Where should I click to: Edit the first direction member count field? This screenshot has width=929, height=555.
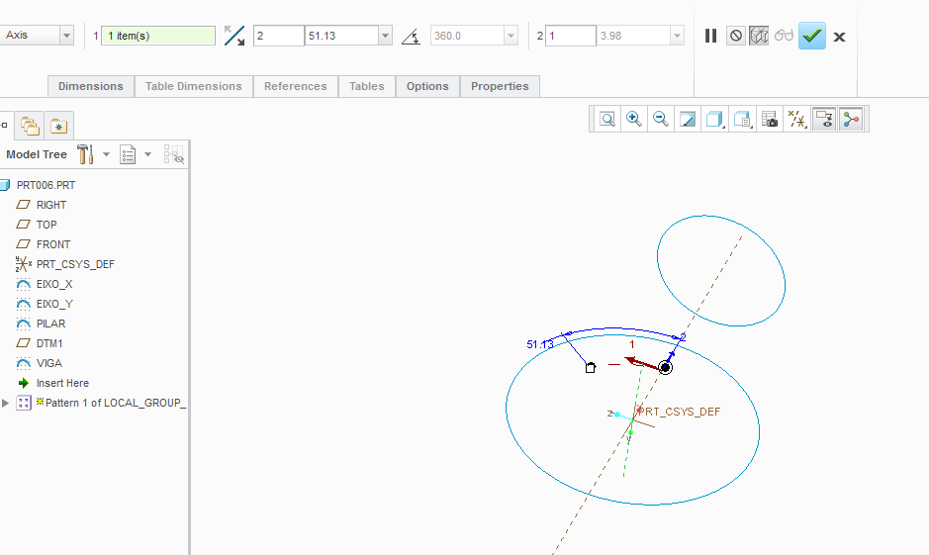click(278, 36)
